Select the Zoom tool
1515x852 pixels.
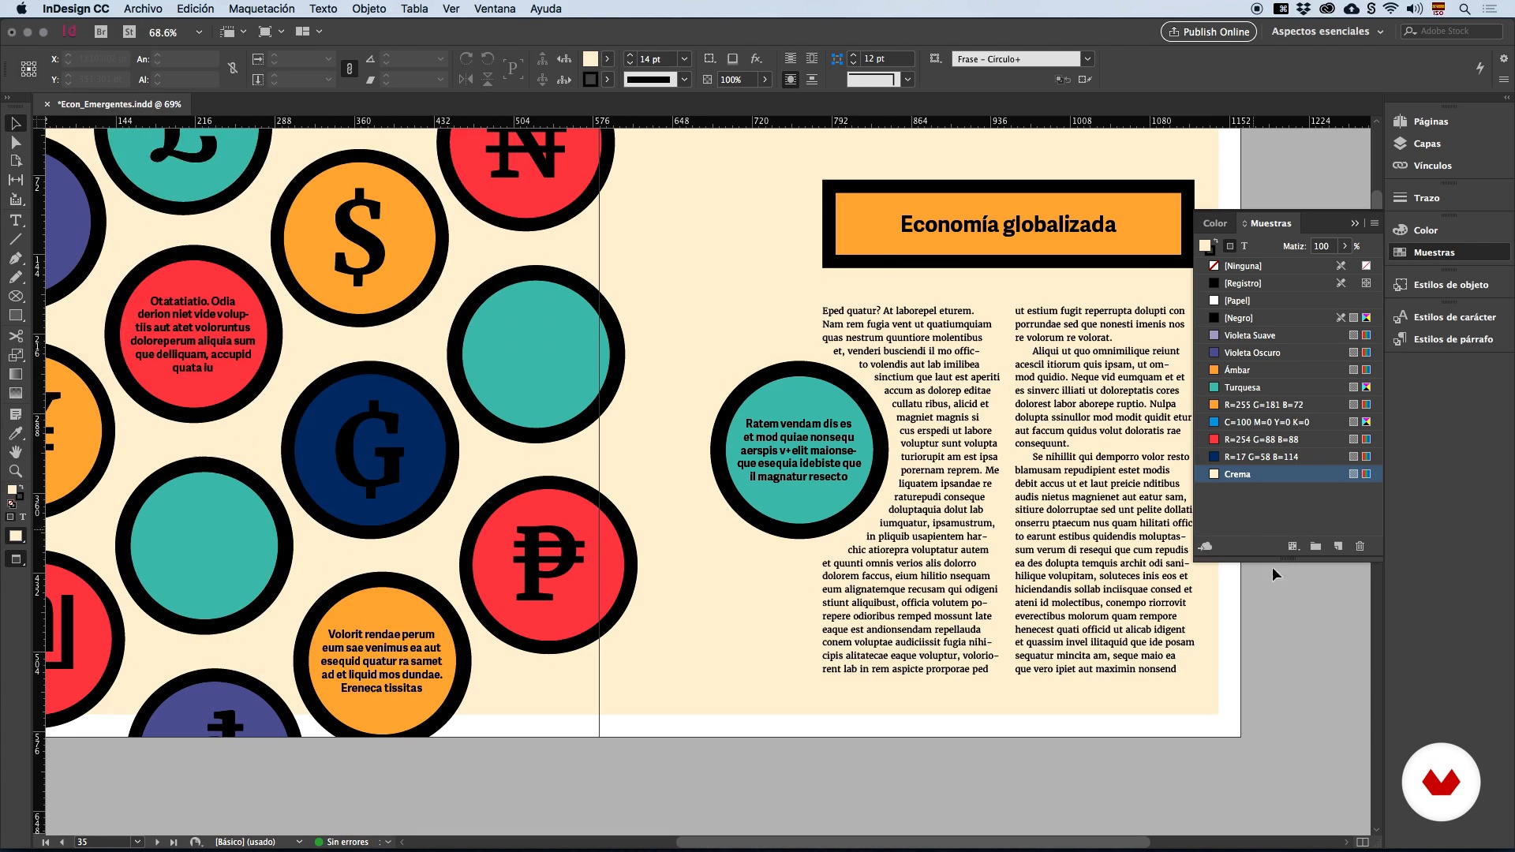[x=15, y=471]
